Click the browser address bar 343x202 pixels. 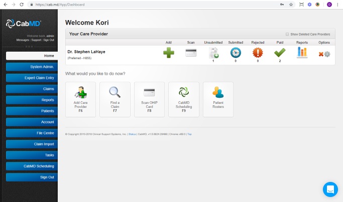(151, 5)
